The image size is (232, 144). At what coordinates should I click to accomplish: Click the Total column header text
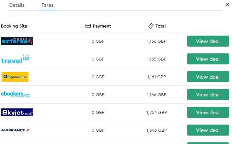point(160,26)
